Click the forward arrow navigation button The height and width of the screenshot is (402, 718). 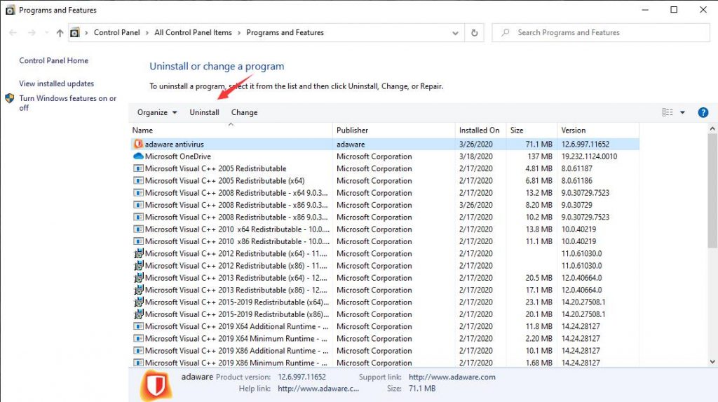coord(32,32)
